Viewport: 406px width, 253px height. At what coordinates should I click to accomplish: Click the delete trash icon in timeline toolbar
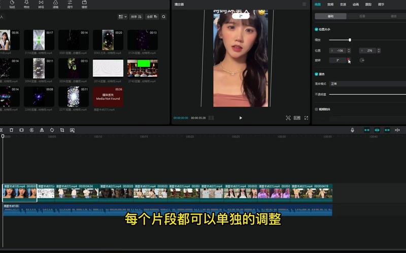(11, 130)
